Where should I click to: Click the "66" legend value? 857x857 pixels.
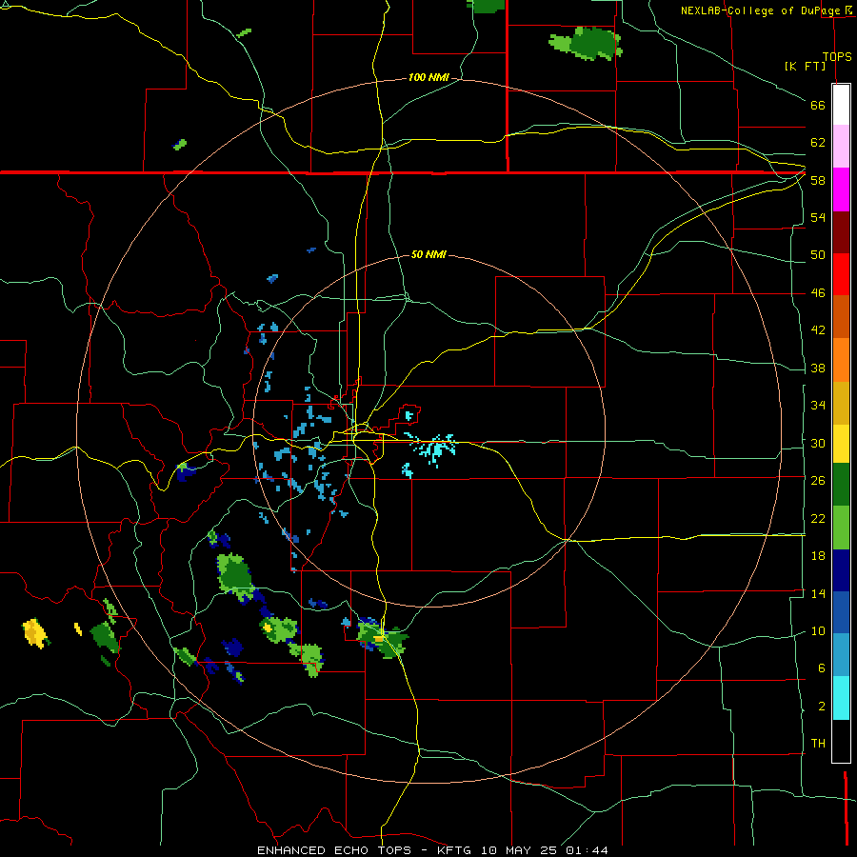tap(818, 106)
